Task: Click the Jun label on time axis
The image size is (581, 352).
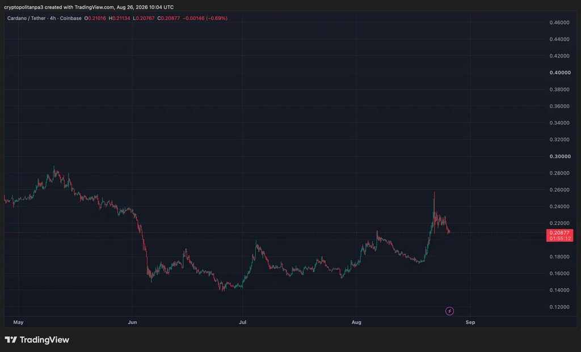Action: 132,323
